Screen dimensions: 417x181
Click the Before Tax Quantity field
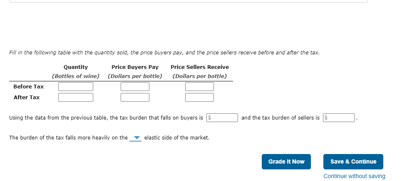[x=76, y=86]
